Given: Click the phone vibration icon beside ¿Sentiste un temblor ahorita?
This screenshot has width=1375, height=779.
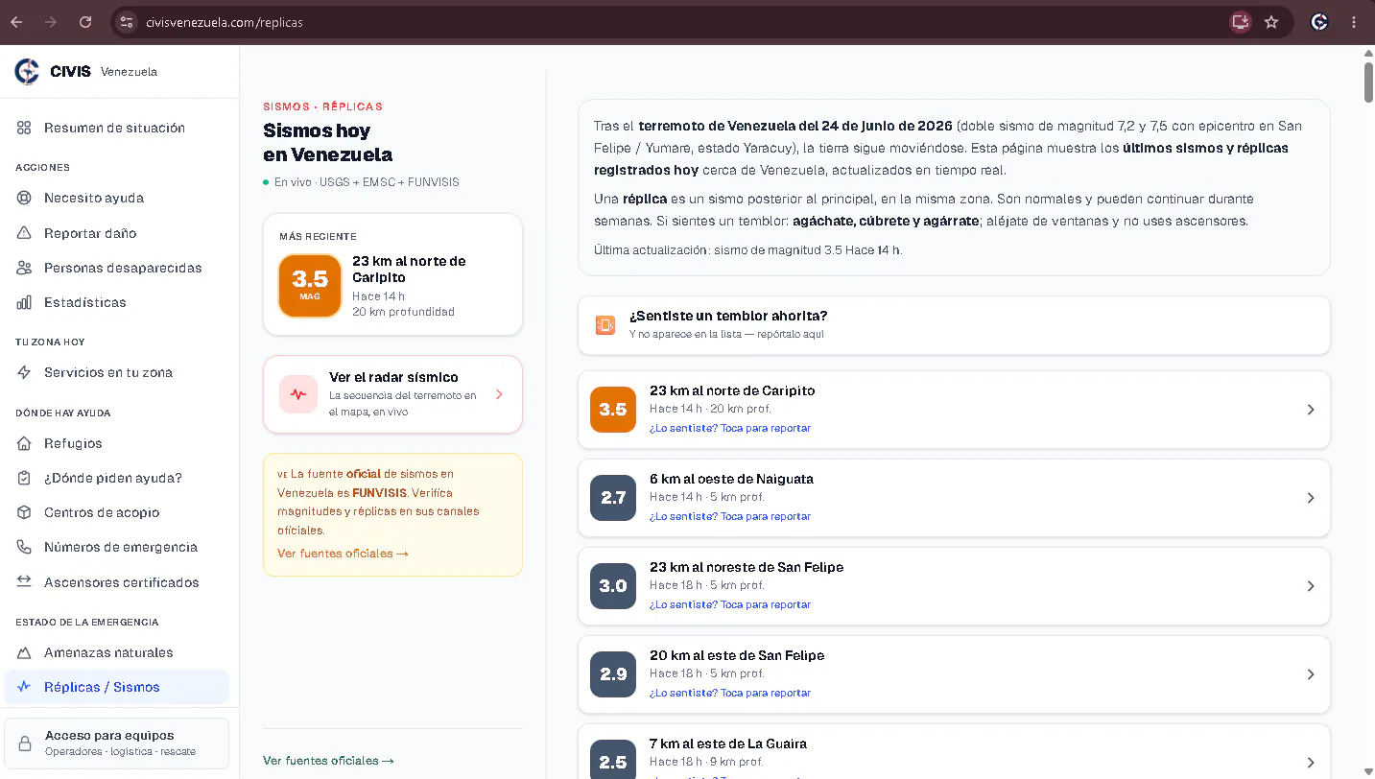Looking at the screenshot, I should tap(605, 325).
